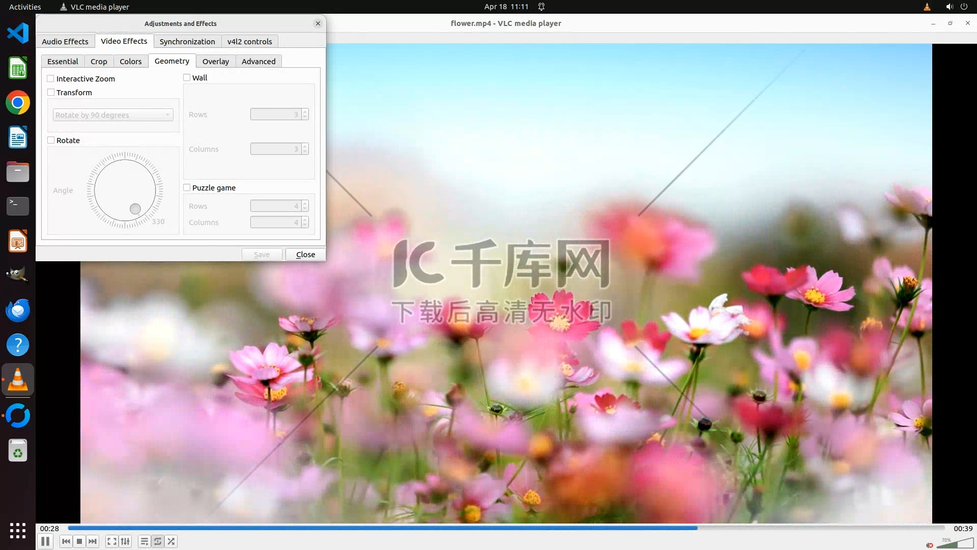Toggle fullscreen video mode
The image size is (977, 550).
tap(112, 541)
